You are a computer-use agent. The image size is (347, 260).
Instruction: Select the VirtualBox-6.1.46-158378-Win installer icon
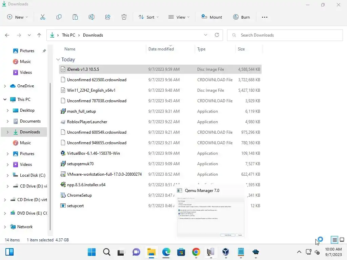pos(63,153)
